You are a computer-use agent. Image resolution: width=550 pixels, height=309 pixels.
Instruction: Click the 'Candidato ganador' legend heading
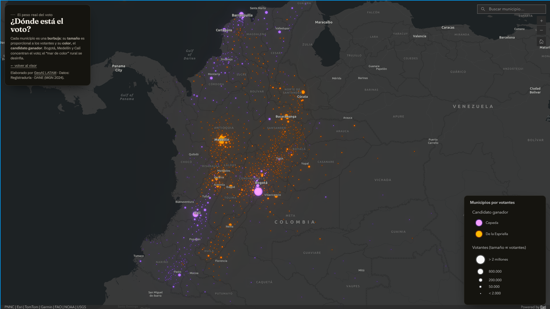[x=490, y=212]
